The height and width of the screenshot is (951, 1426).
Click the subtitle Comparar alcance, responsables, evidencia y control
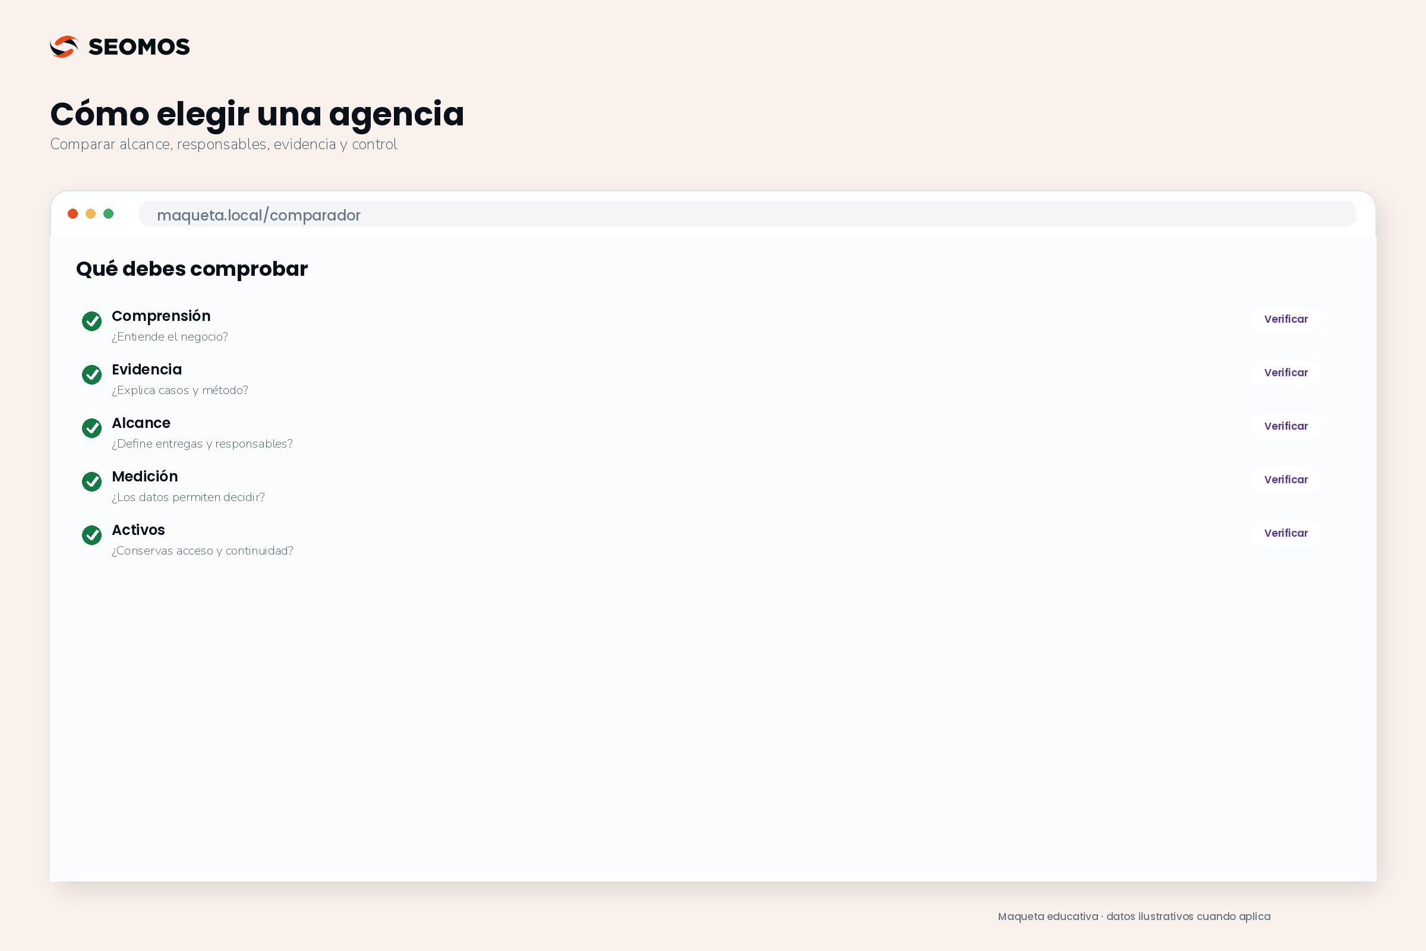(x=224, y=144)
